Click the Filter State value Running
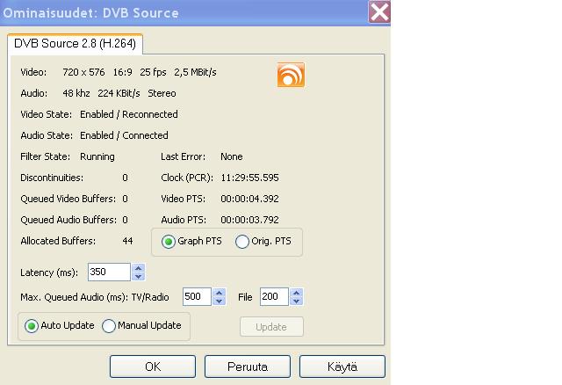Viewport: 562px width, 385px height. pyautogui.click(x=97, y=156)
